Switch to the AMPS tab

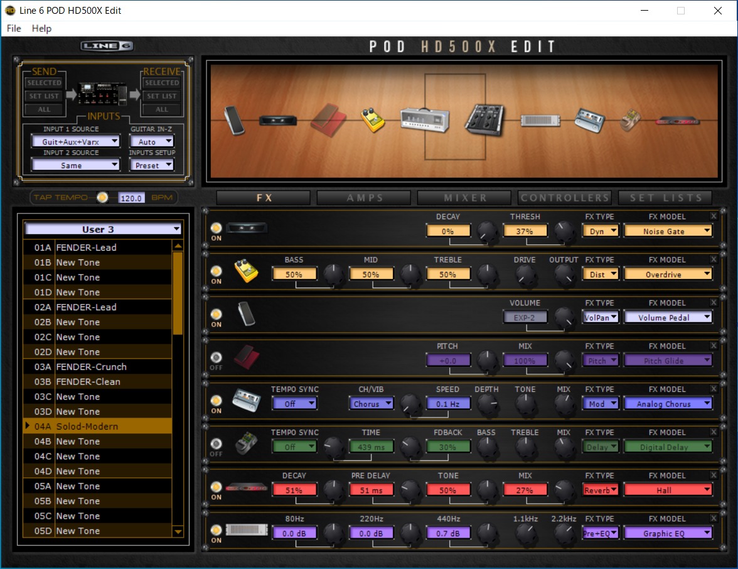[364, 198]
